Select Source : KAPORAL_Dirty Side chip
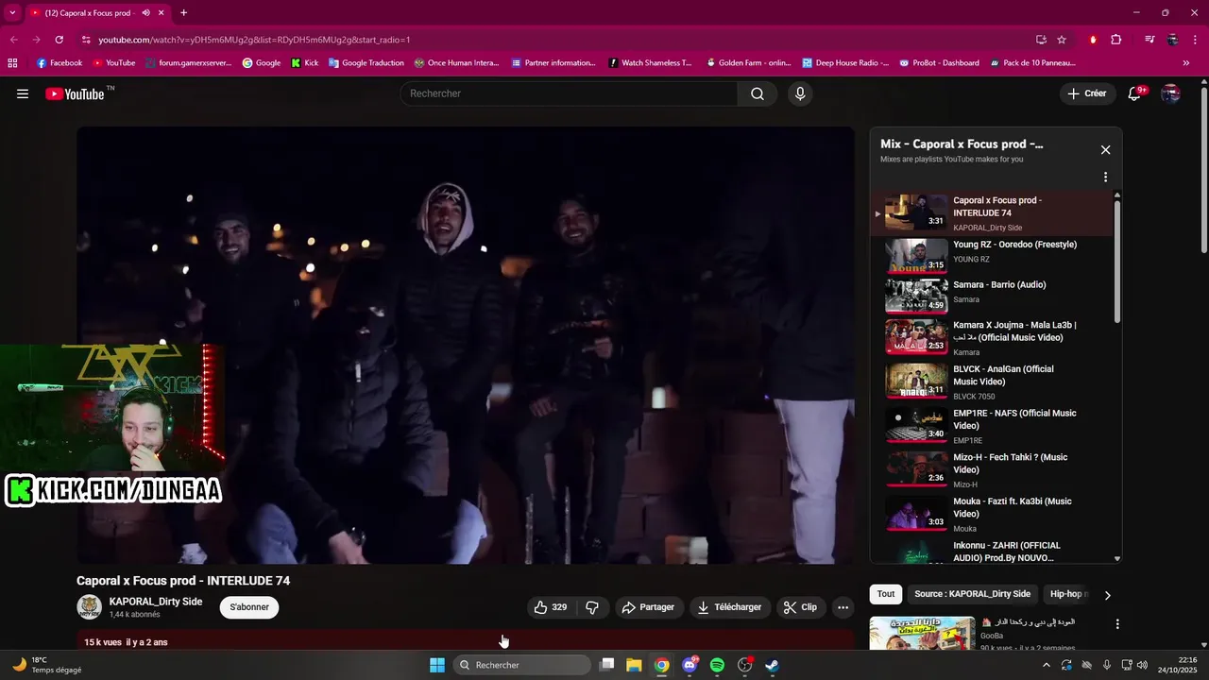The image size is (1209, 680). [973, 594]
